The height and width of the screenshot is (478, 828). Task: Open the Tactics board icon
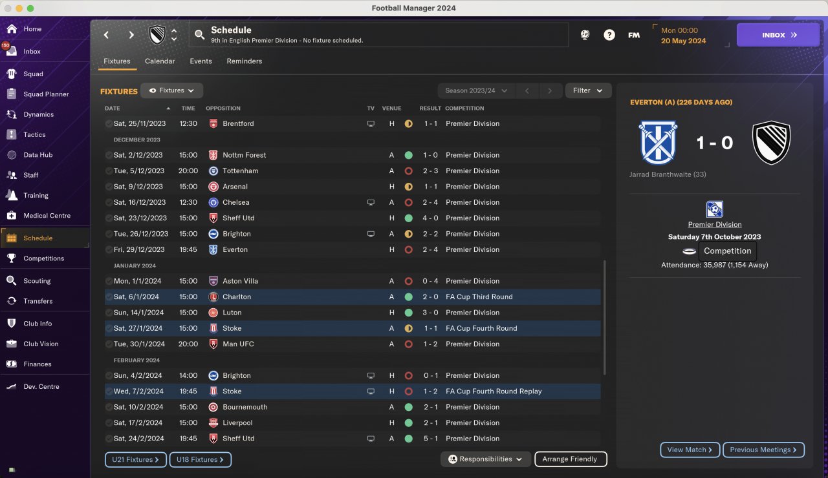click(12, 134)
